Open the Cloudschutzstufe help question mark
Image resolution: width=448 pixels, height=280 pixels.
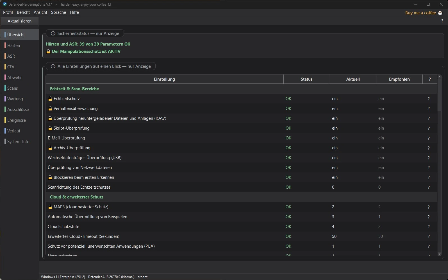click(429, 227)
